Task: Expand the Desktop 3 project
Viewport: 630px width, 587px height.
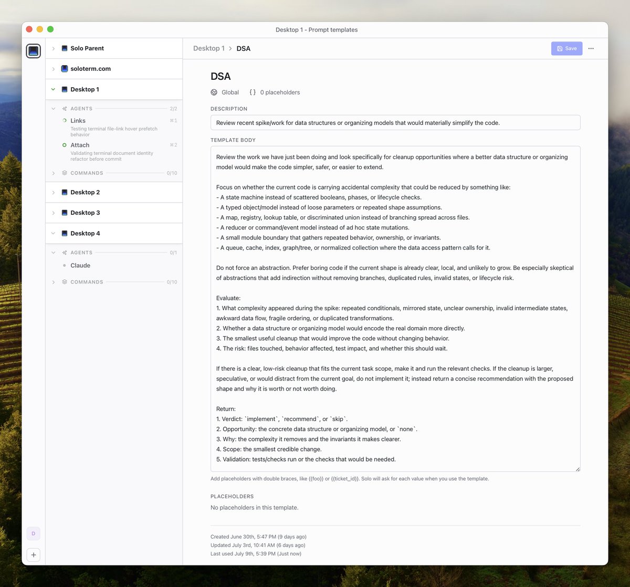Action: pyautogui.click(x=54, y=213)
